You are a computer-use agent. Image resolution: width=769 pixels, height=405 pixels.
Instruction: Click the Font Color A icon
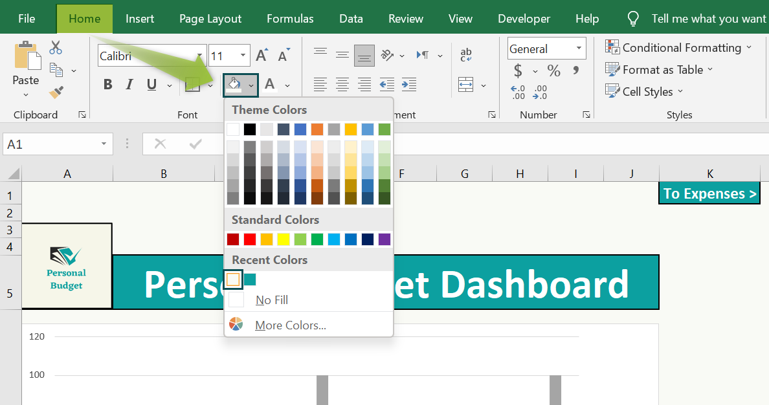tap(270, 84)
